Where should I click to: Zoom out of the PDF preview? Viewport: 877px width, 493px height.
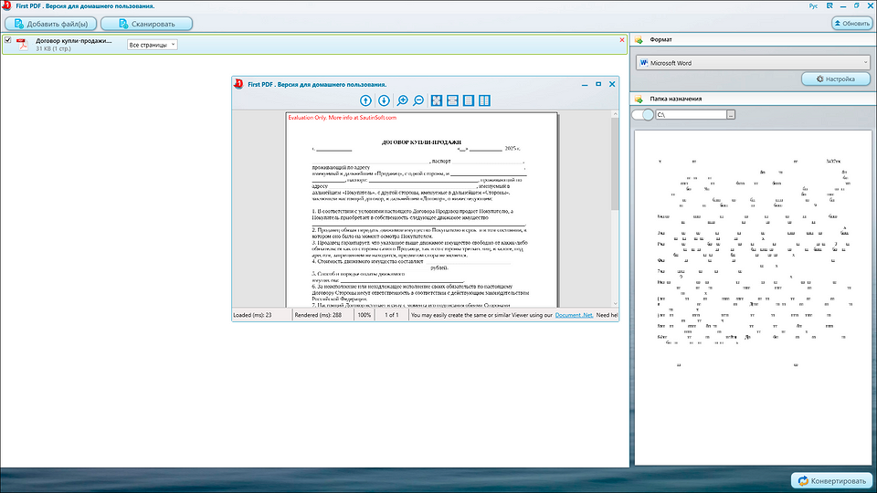[x=418, y=100]
